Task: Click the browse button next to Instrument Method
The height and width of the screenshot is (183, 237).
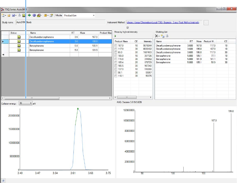Action: [x=206, y=22]
